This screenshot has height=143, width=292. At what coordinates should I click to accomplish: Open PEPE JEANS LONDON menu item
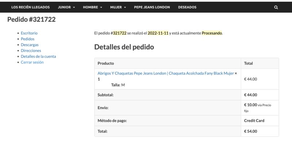[x=152, y=7]
